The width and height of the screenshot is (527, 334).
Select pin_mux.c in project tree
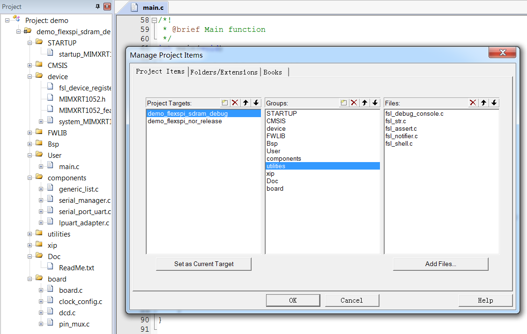point(74,324)
